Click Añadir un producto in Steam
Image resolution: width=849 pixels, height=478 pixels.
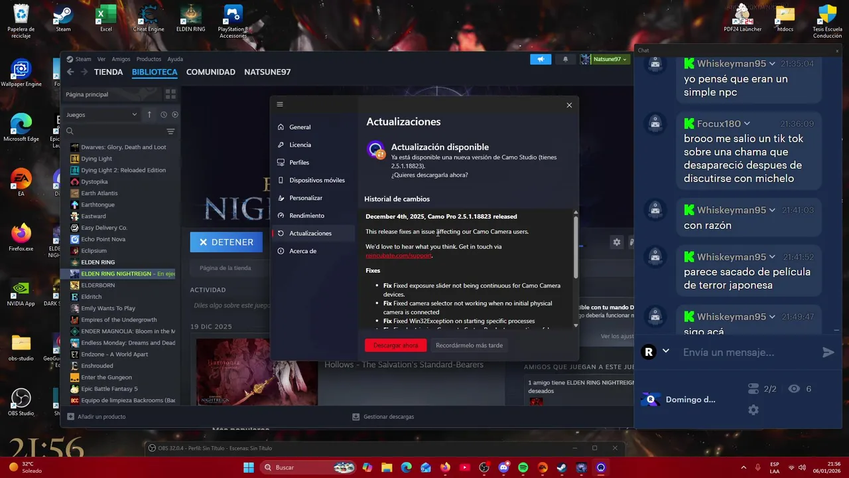[x=96, y=417]
